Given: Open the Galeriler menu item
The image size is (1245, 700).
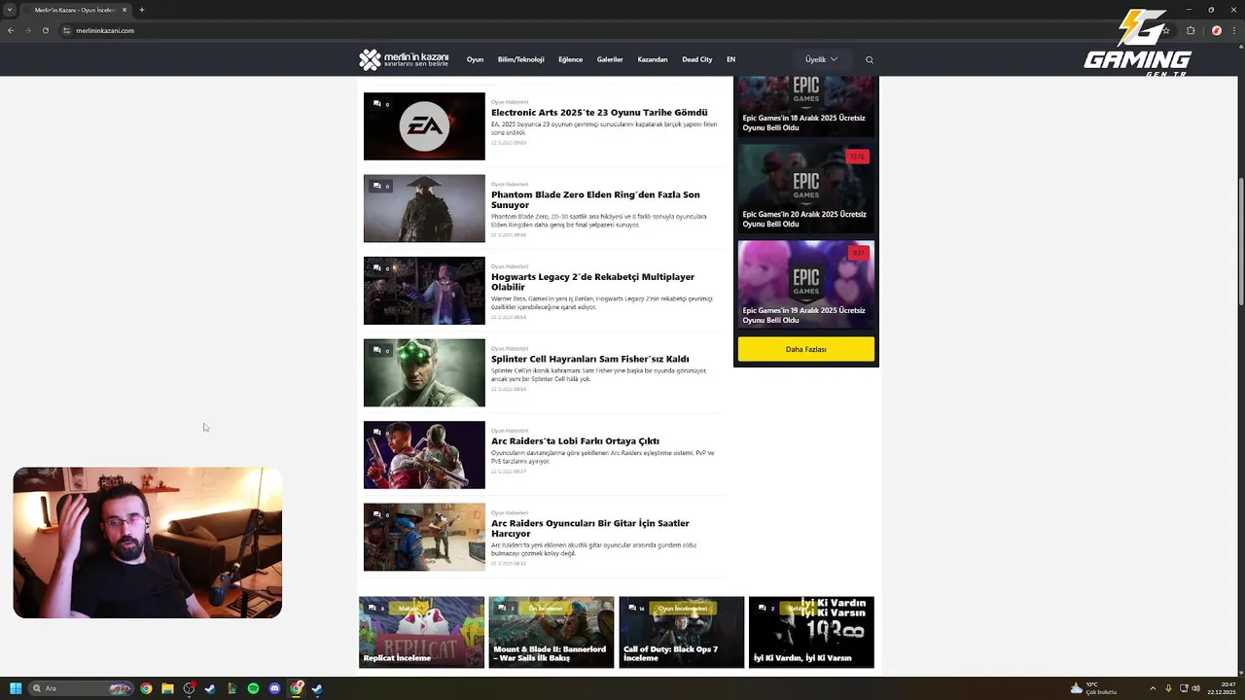Looking at the screenshot, I should [x=610, y=59].
